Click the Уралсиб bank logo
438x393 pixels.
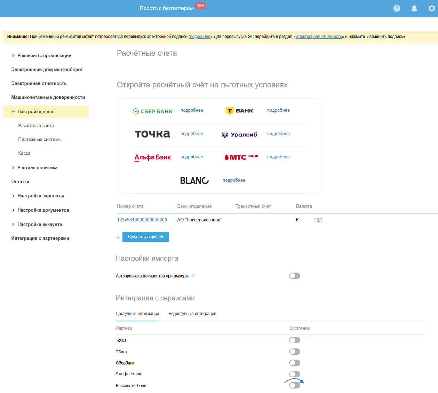coord(239,134)
